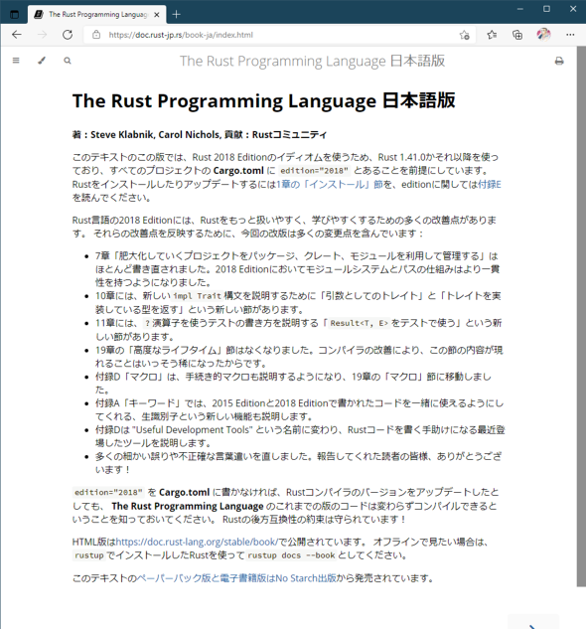Viewport: 586px width, 629px height.
Task: Click the bullet starting with 付録A「キーワード」
Action: (299, 409)
